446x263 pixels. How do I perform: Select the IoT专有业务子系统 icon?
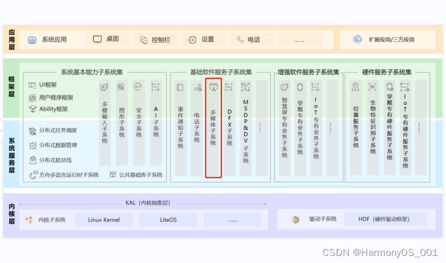(315, 87)
